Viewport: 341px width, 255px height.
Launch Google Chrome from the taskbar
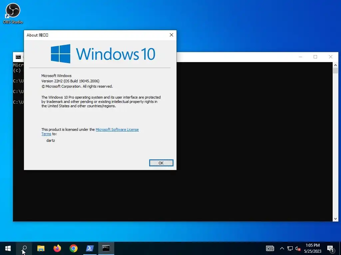coord(74,248)
